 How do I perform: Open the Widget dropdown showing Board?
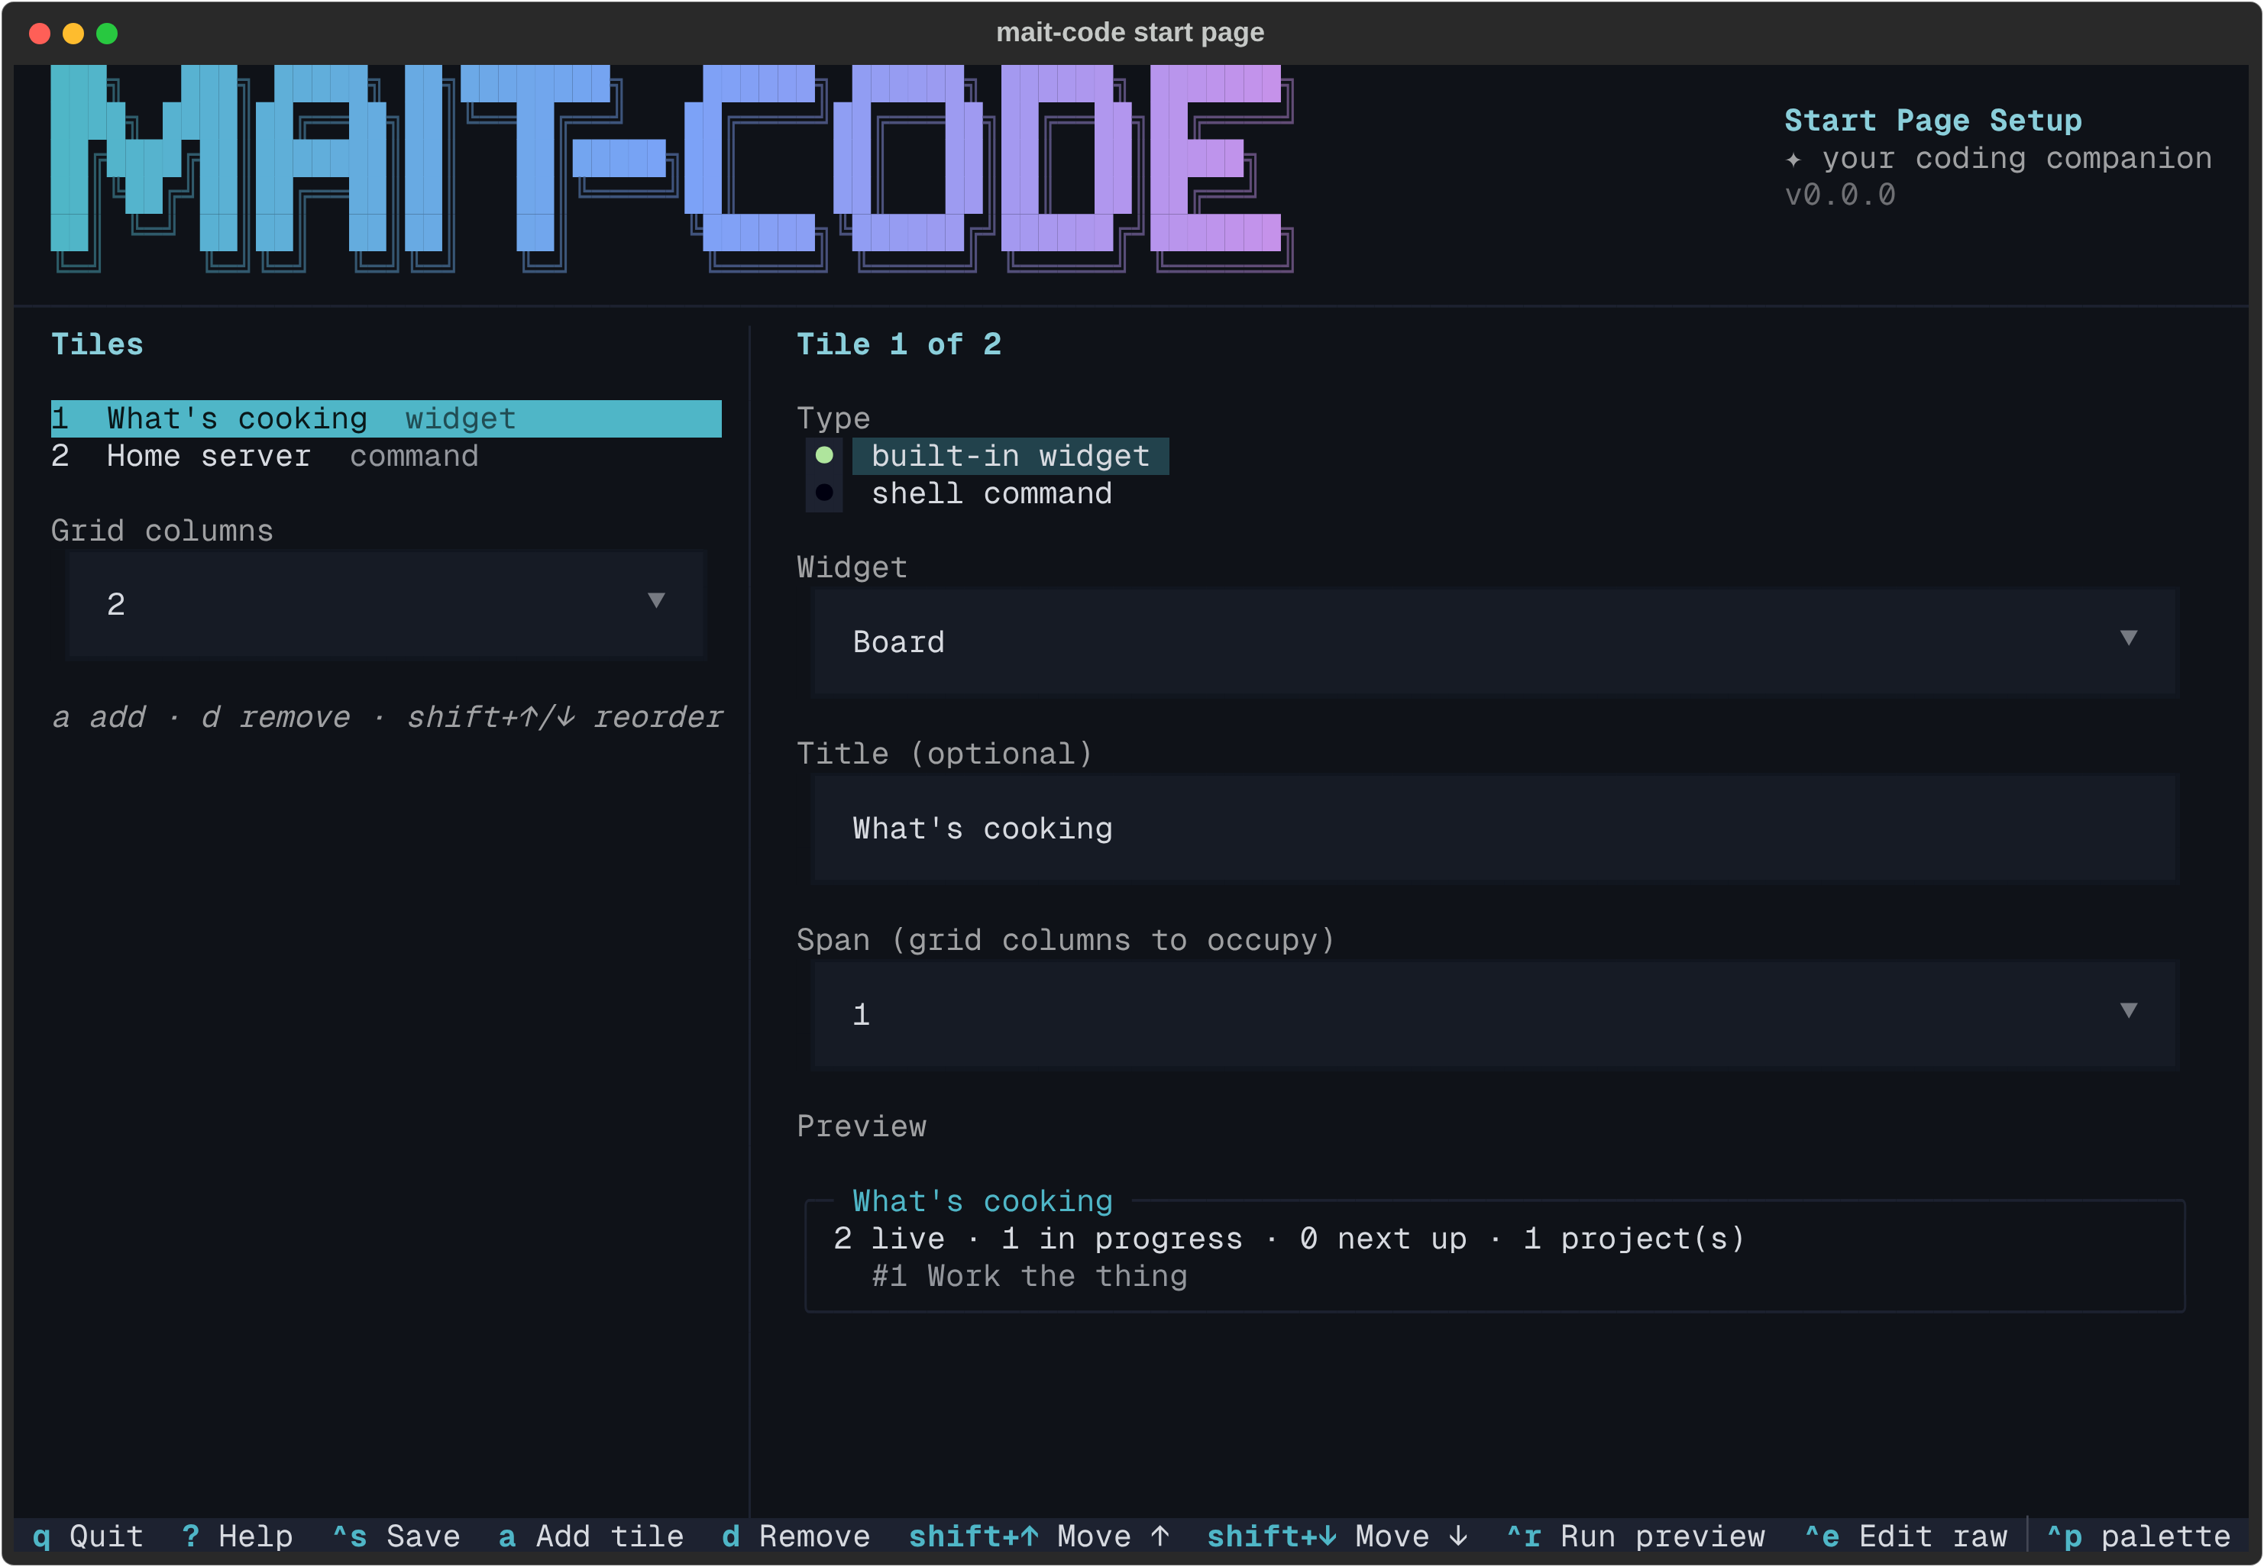coord(1494,641)
